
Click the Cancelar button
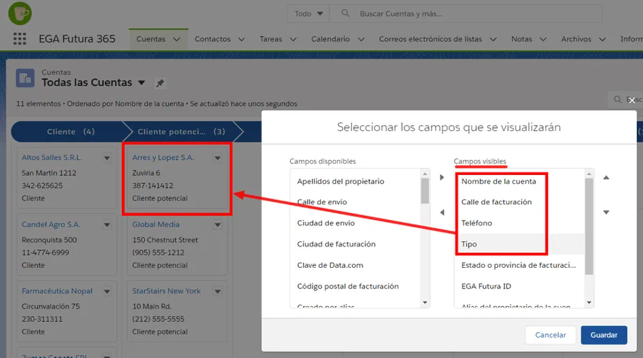pos(551,335)
